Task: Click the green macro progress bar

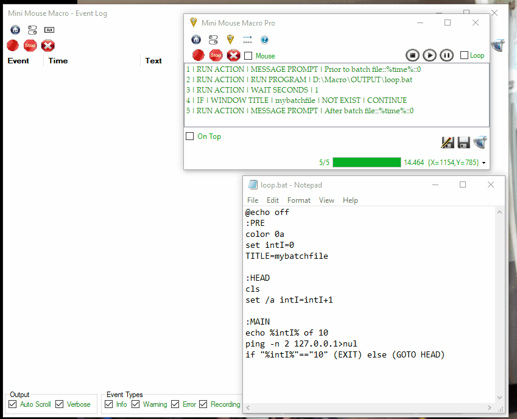Action: click(367, 163)
